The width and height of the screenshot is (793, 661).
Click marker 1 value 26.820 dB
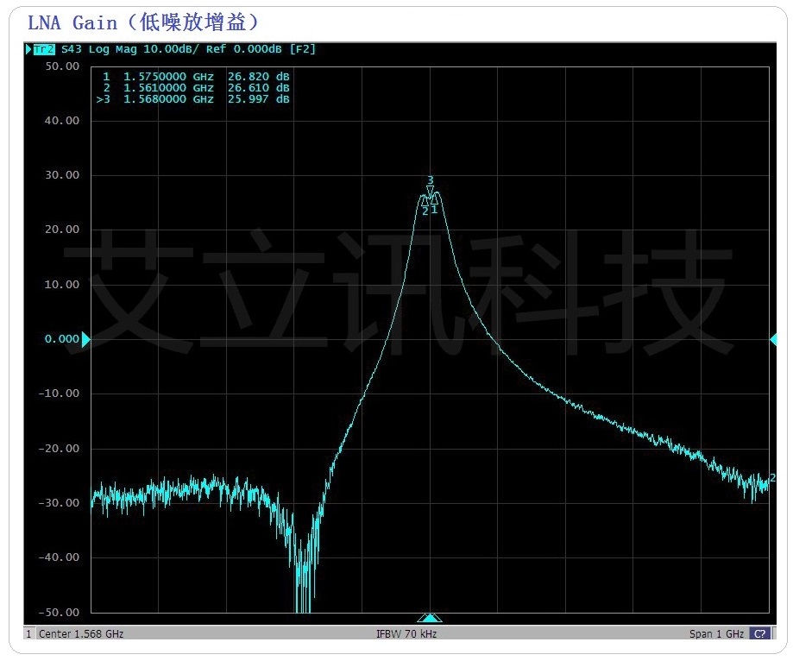(258, 77)
